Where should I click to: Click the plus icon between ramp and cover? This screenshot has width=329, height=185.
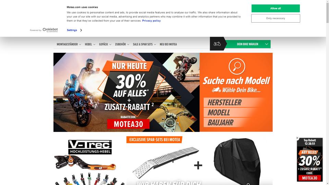[x=198, y=165]
